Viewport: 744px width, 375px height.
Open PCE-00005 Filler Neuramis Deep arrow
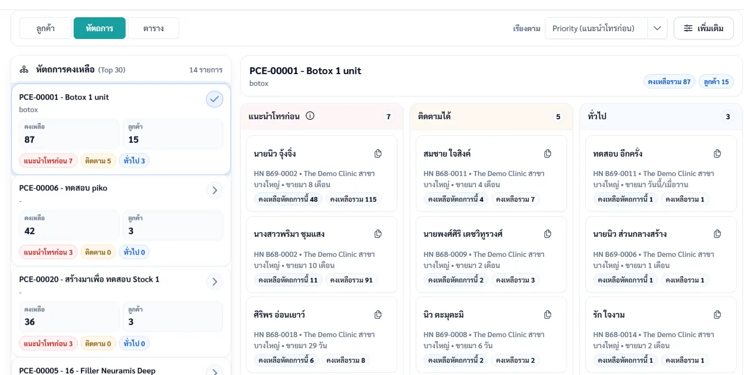point(214,371)
